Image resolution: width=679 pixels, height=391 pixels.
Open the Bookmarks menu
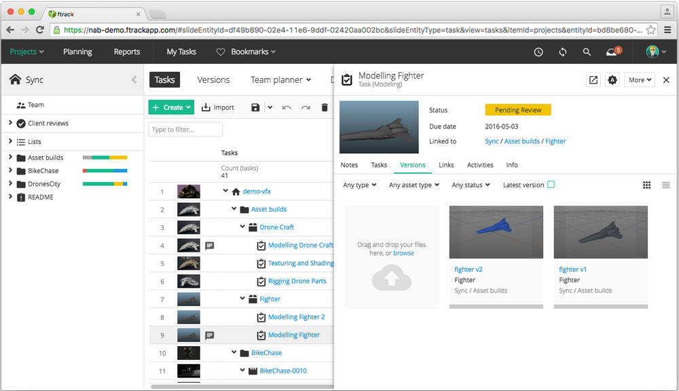coord(246,52)
